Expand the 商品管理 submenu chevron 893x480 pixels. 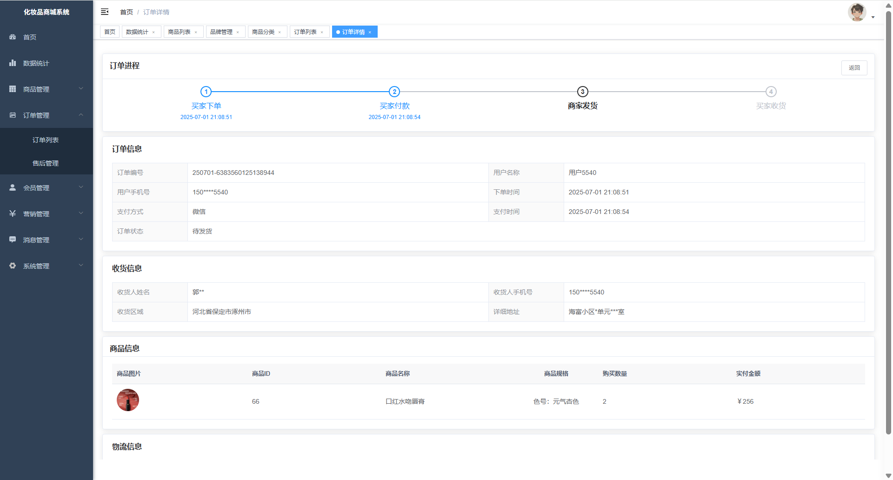click(x=81, y=88)
